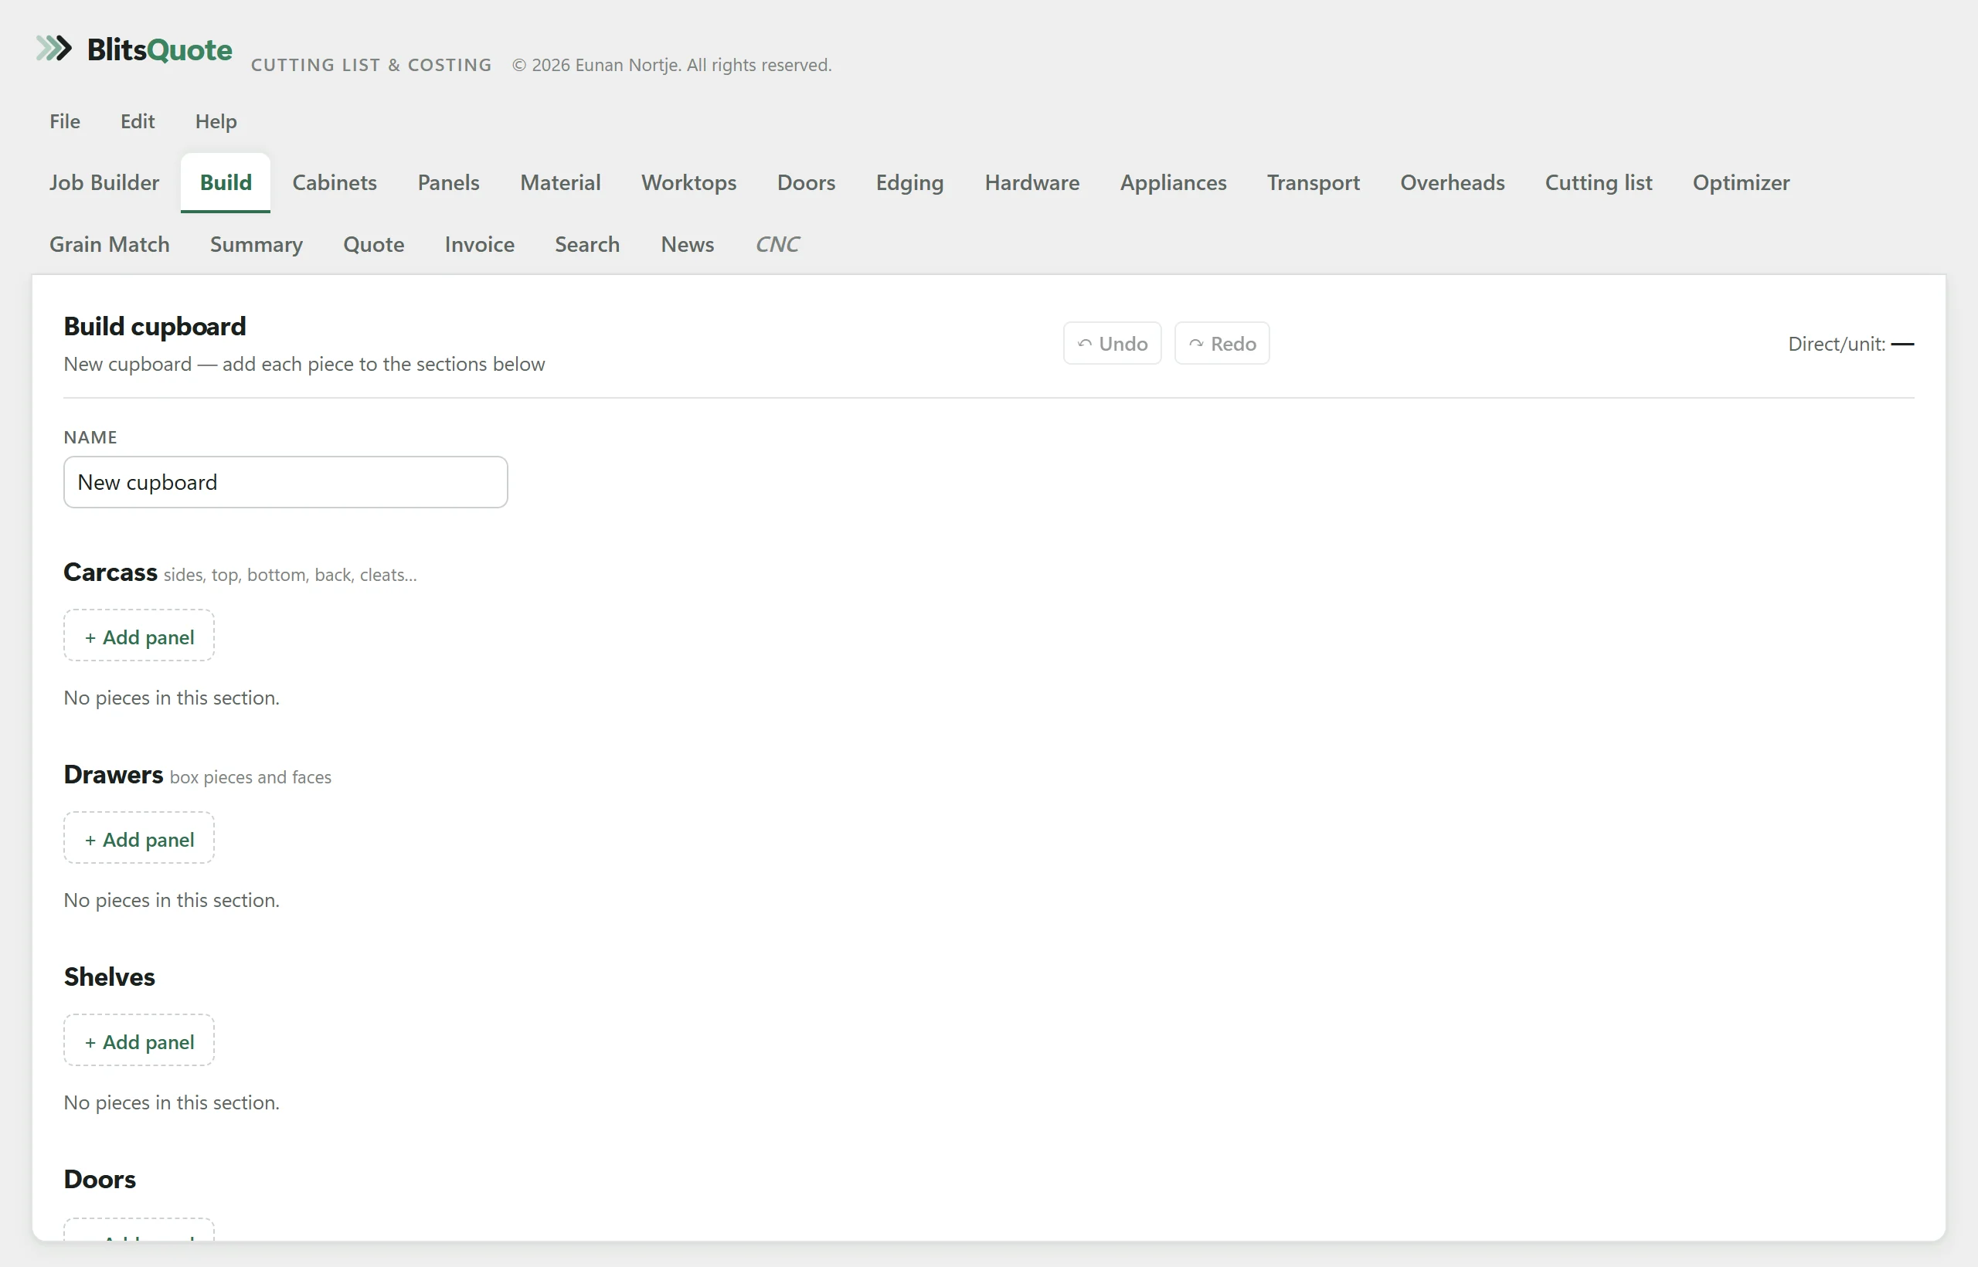Open the File menu
Image resolution: width=1978 pixels, height=1267 pixels.
click(x=64, y=121)
